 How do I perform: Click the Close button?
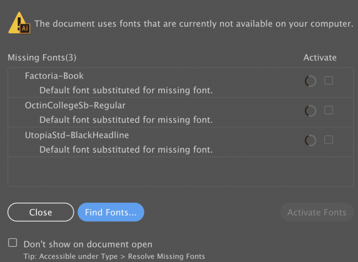[x=40, y=212]
